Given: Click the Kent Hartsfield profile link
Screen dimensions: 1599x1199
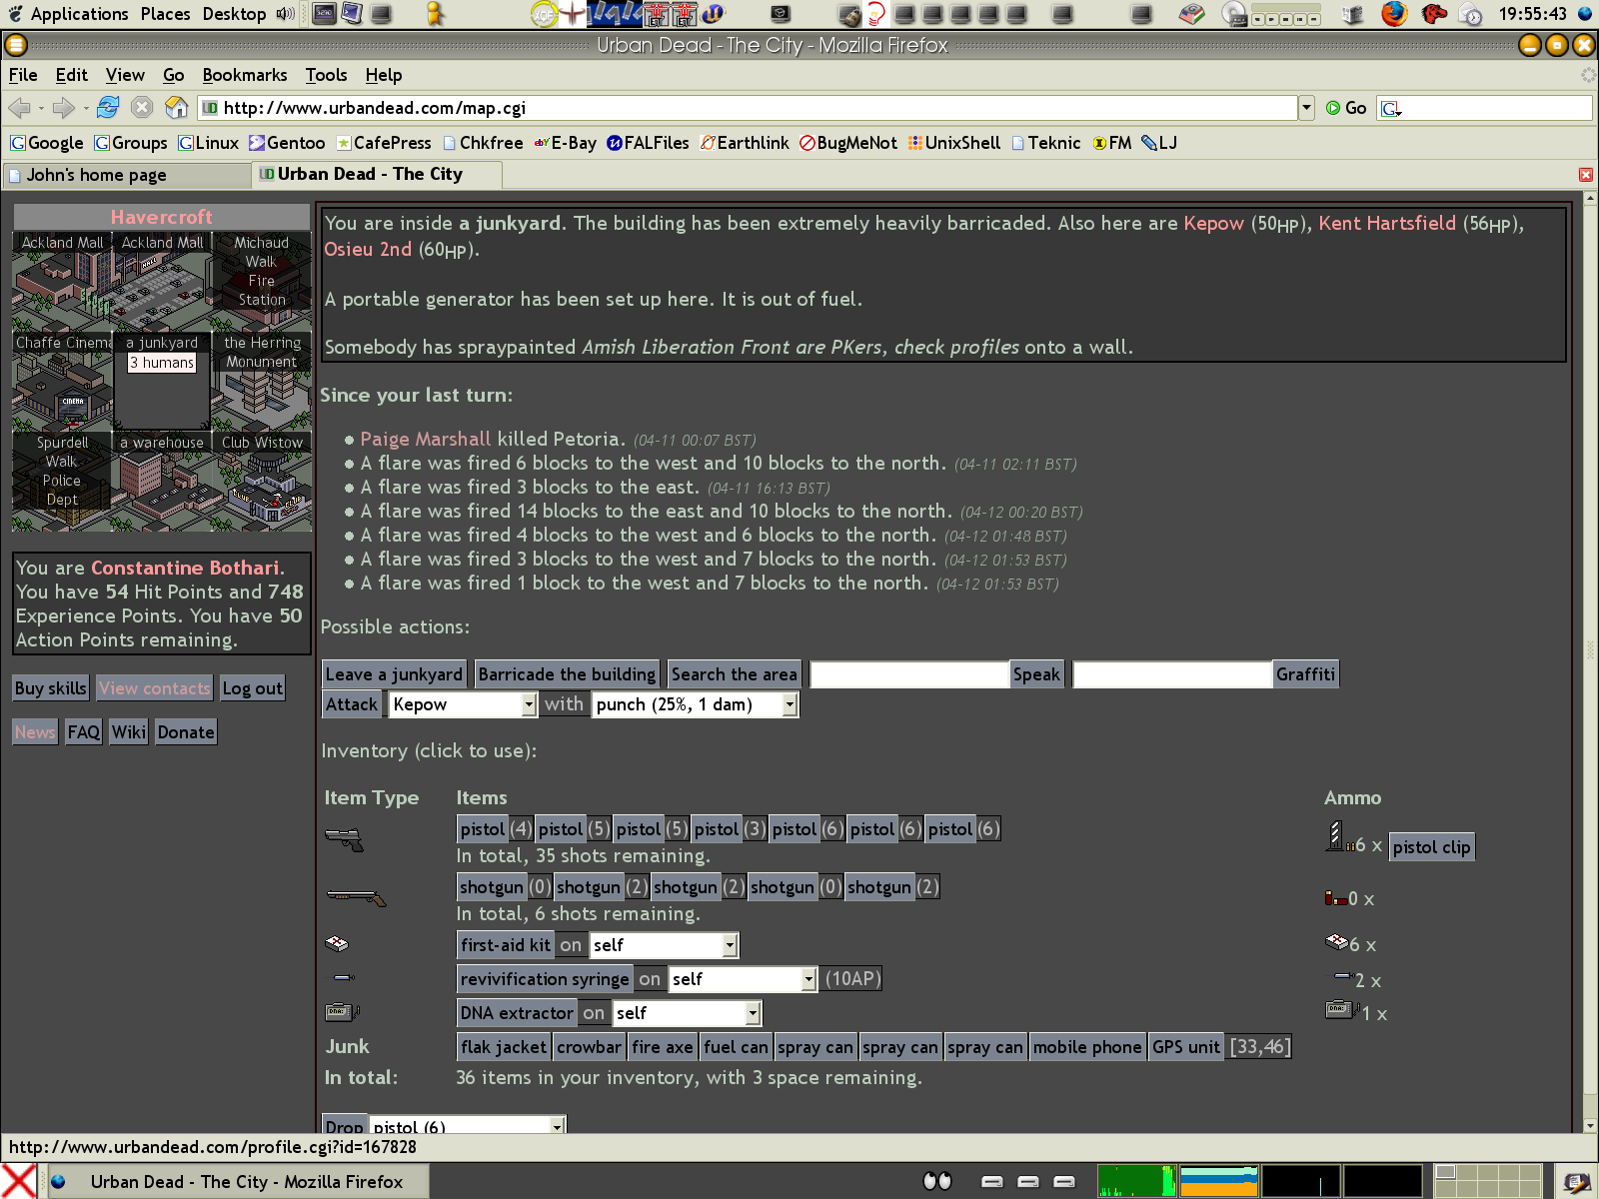Looking at the screenshot, I should click(x=1386, y=224).
